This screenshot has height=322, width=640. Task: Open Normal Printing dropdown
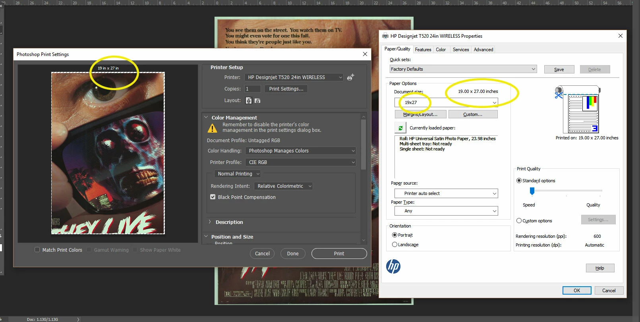tap(238, 174)
